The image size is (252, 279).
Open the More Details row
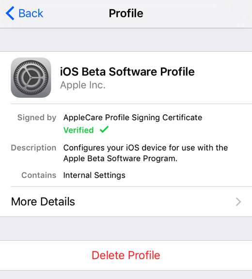pos(126,201)
